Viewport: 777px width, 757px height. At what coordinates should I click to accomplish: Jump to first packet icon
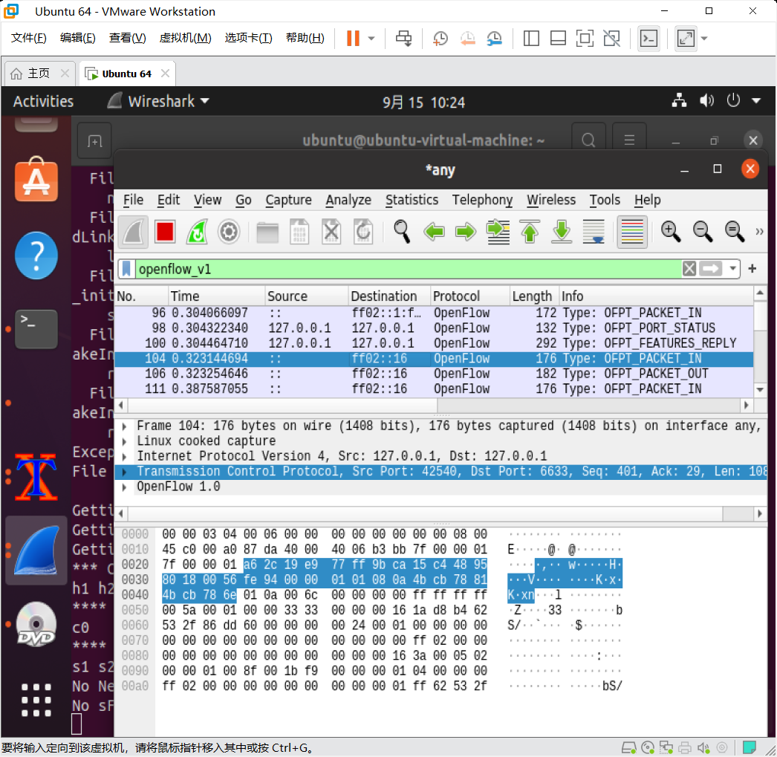(x=530, y=232)
